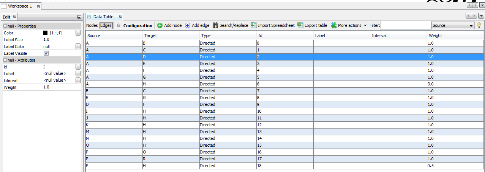
Task: Click the Type column header
Action: coord(228,36)
